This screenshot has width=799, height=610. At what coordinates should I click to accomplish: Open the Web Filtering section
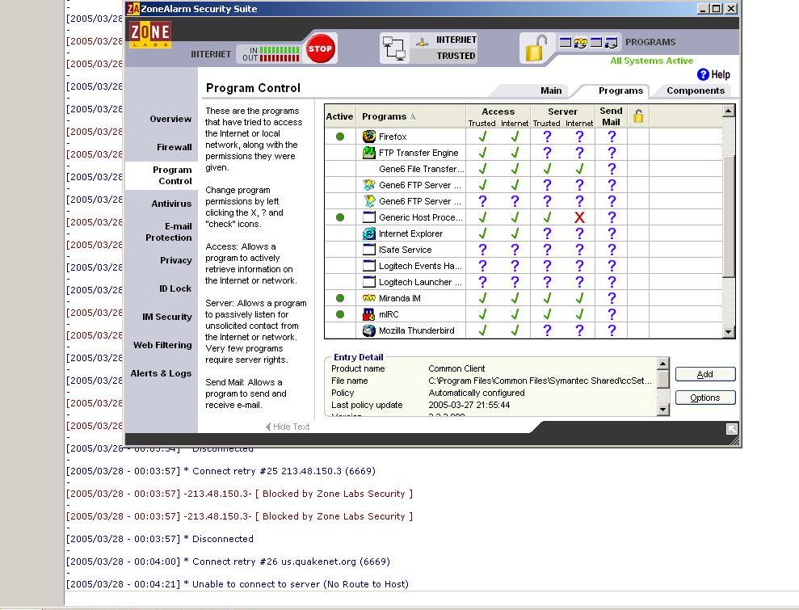tap(162, 345)
